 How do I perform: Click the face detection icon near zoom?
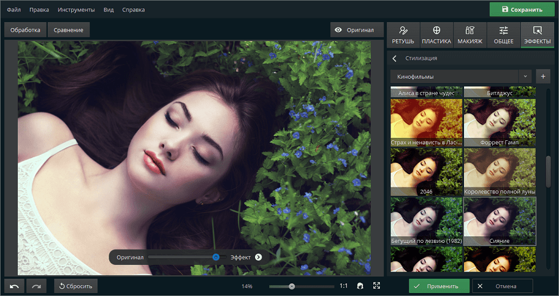(361, 286)
